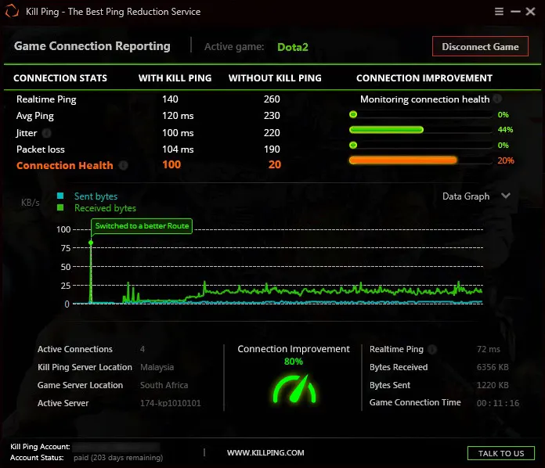Click the Active Server value 174-kp1010101
This screenshot has height=468, width=545.
171,403
